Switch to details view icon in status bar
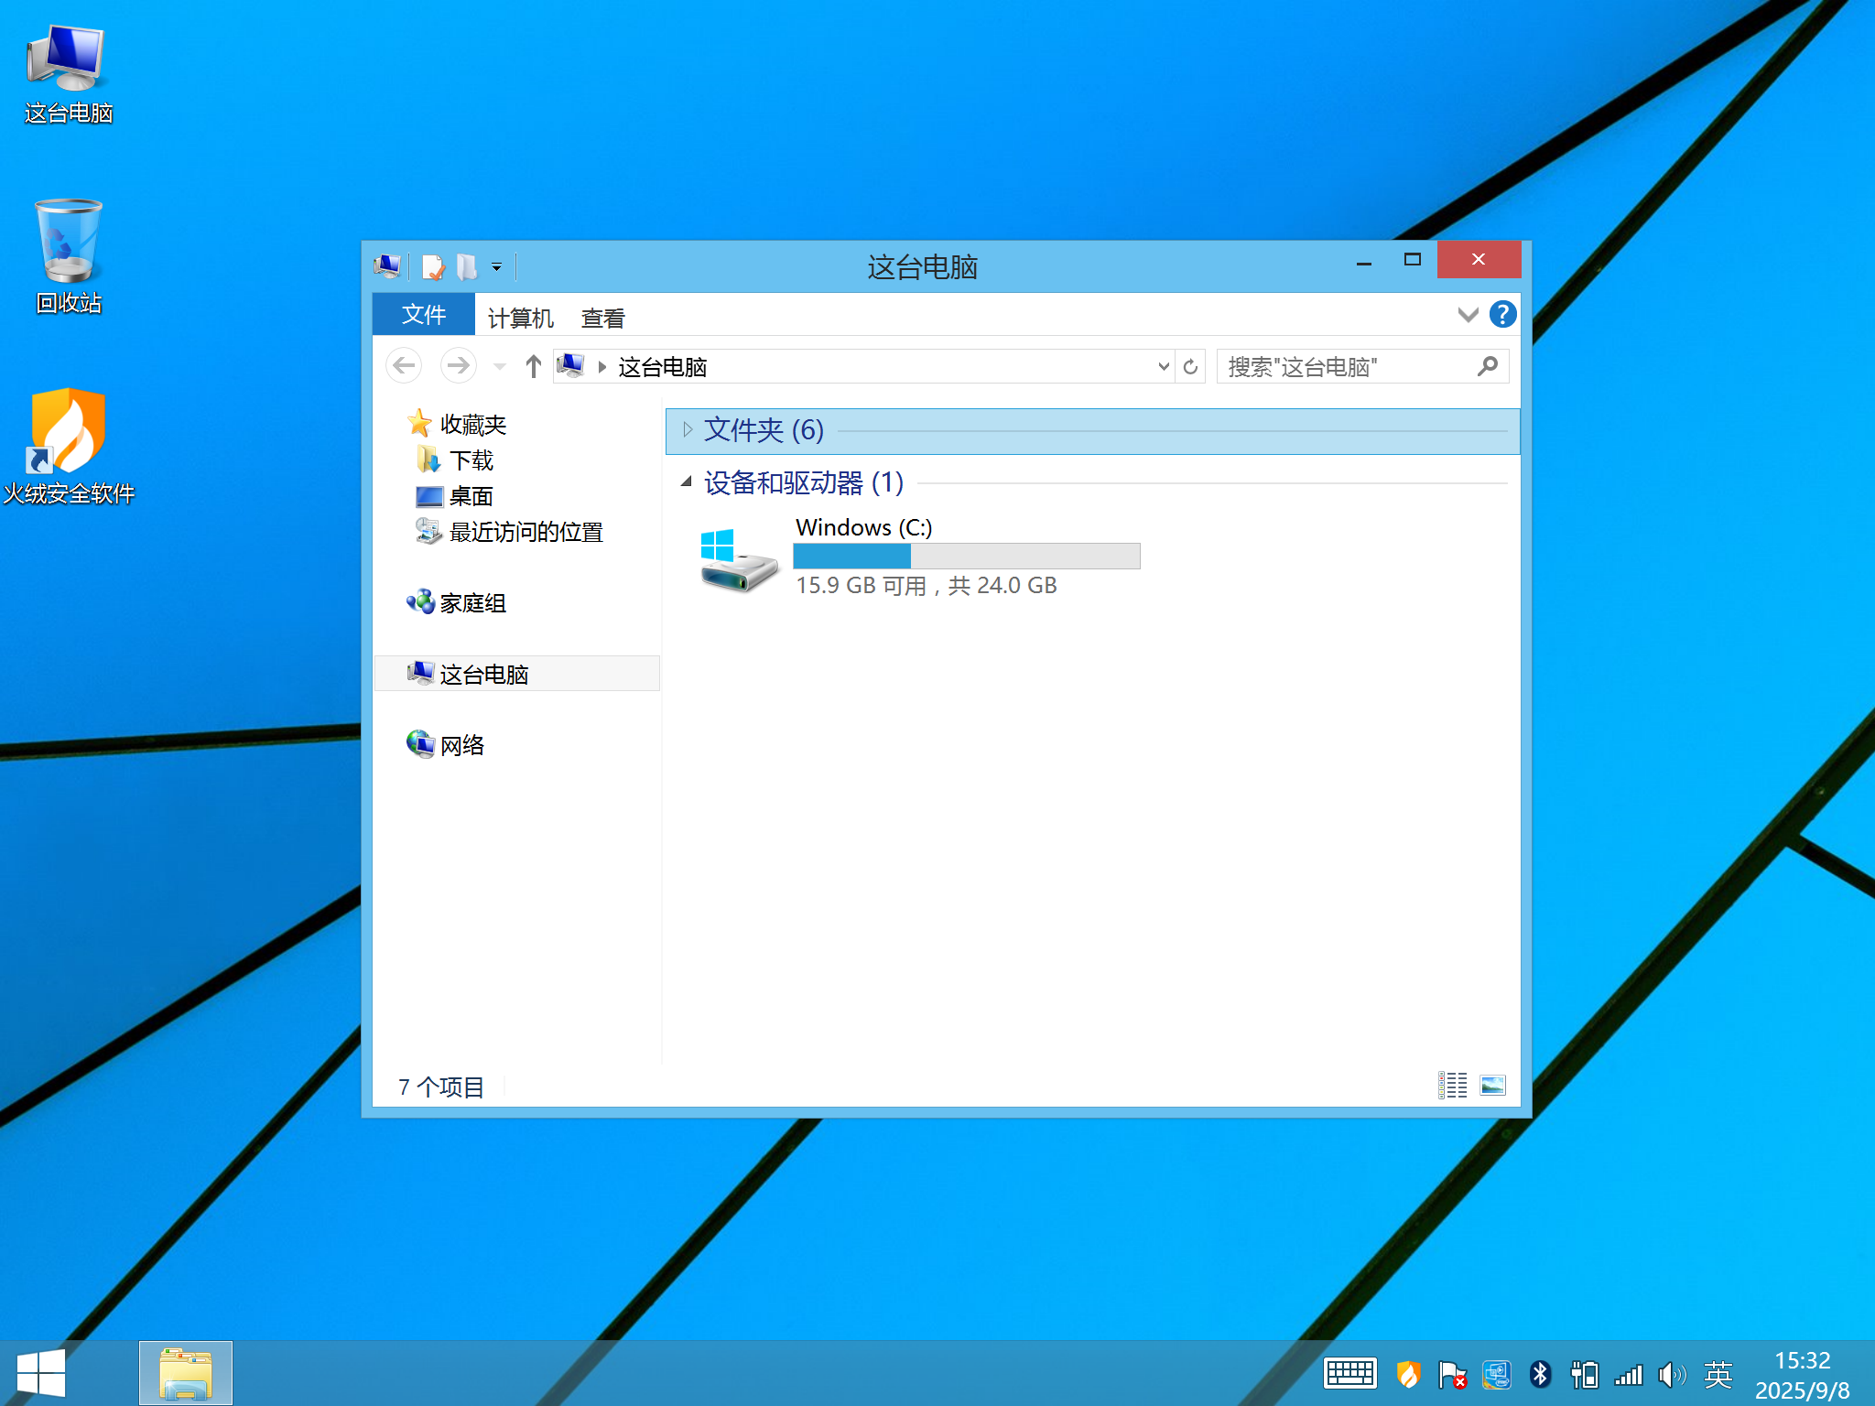Image resolution: width=1875 pixels, height=1406 pixels. pyautogui.click(x=1452, y=1085)
